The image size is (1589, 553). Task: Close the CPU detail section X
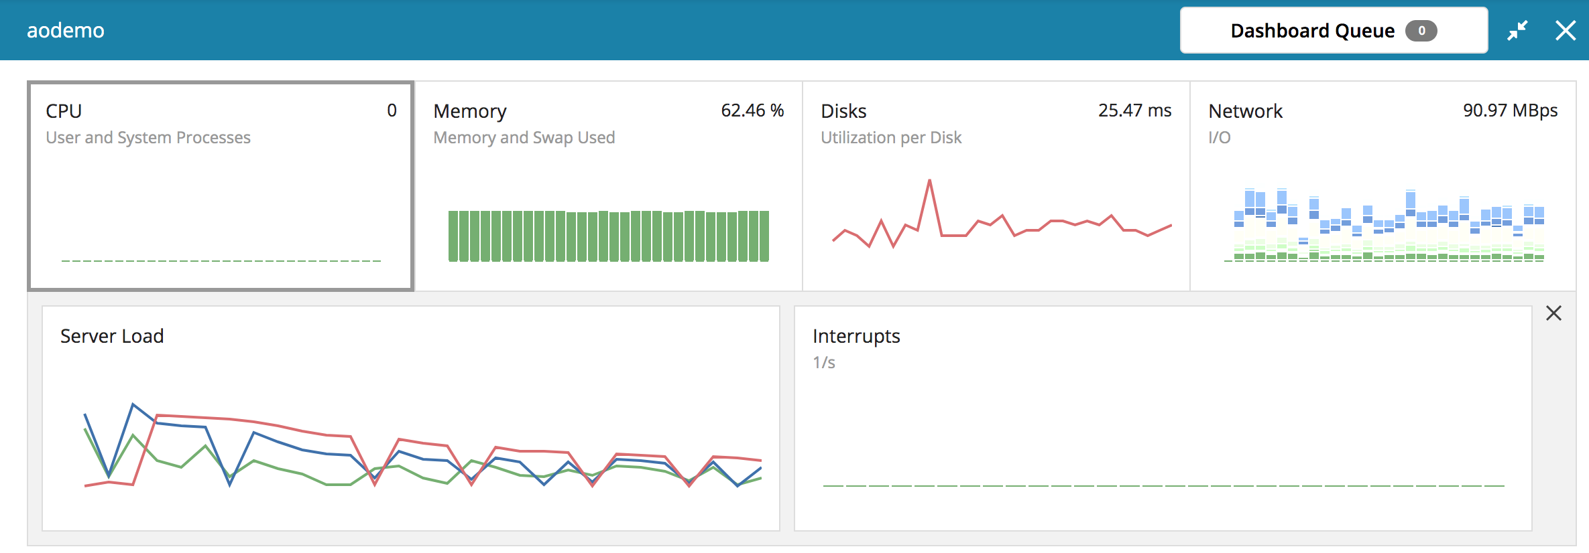[1553, 313]
